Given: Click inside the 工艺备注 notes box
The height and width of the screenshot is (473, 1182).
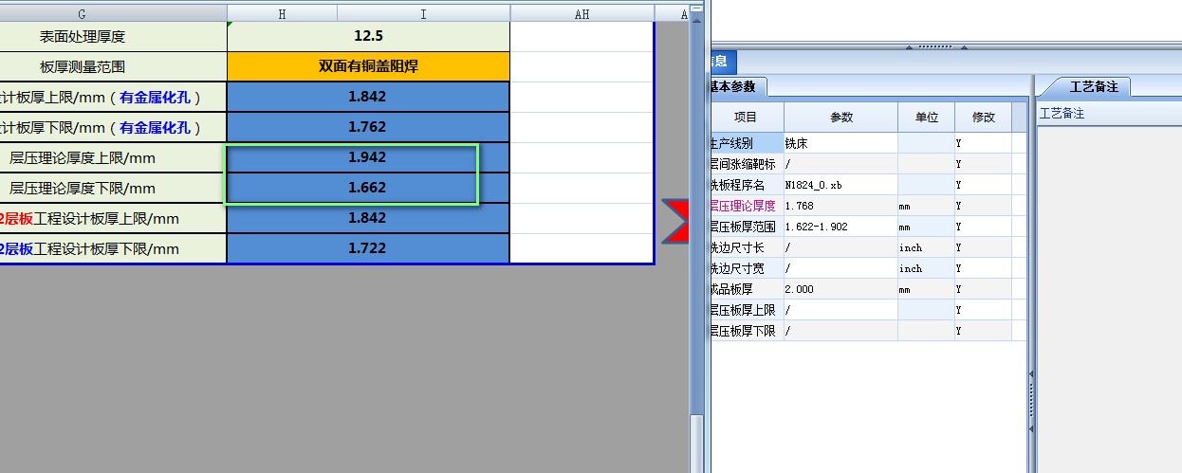Looking at the screenshot, I should coord(1109,299).
